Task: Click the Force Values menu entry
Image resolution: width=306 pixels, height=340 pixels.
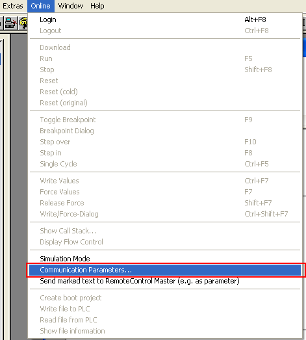Action: pos(165,192)
